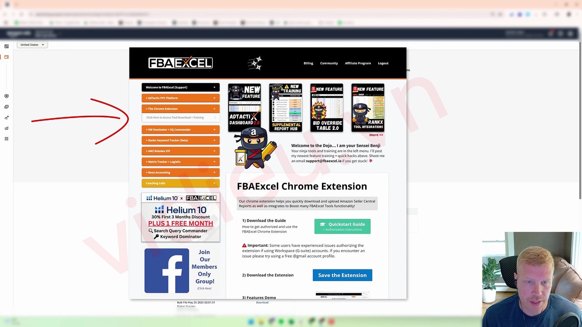The image size is (582, 327).
Task: Open the Billing menu item
Action: 308,63
